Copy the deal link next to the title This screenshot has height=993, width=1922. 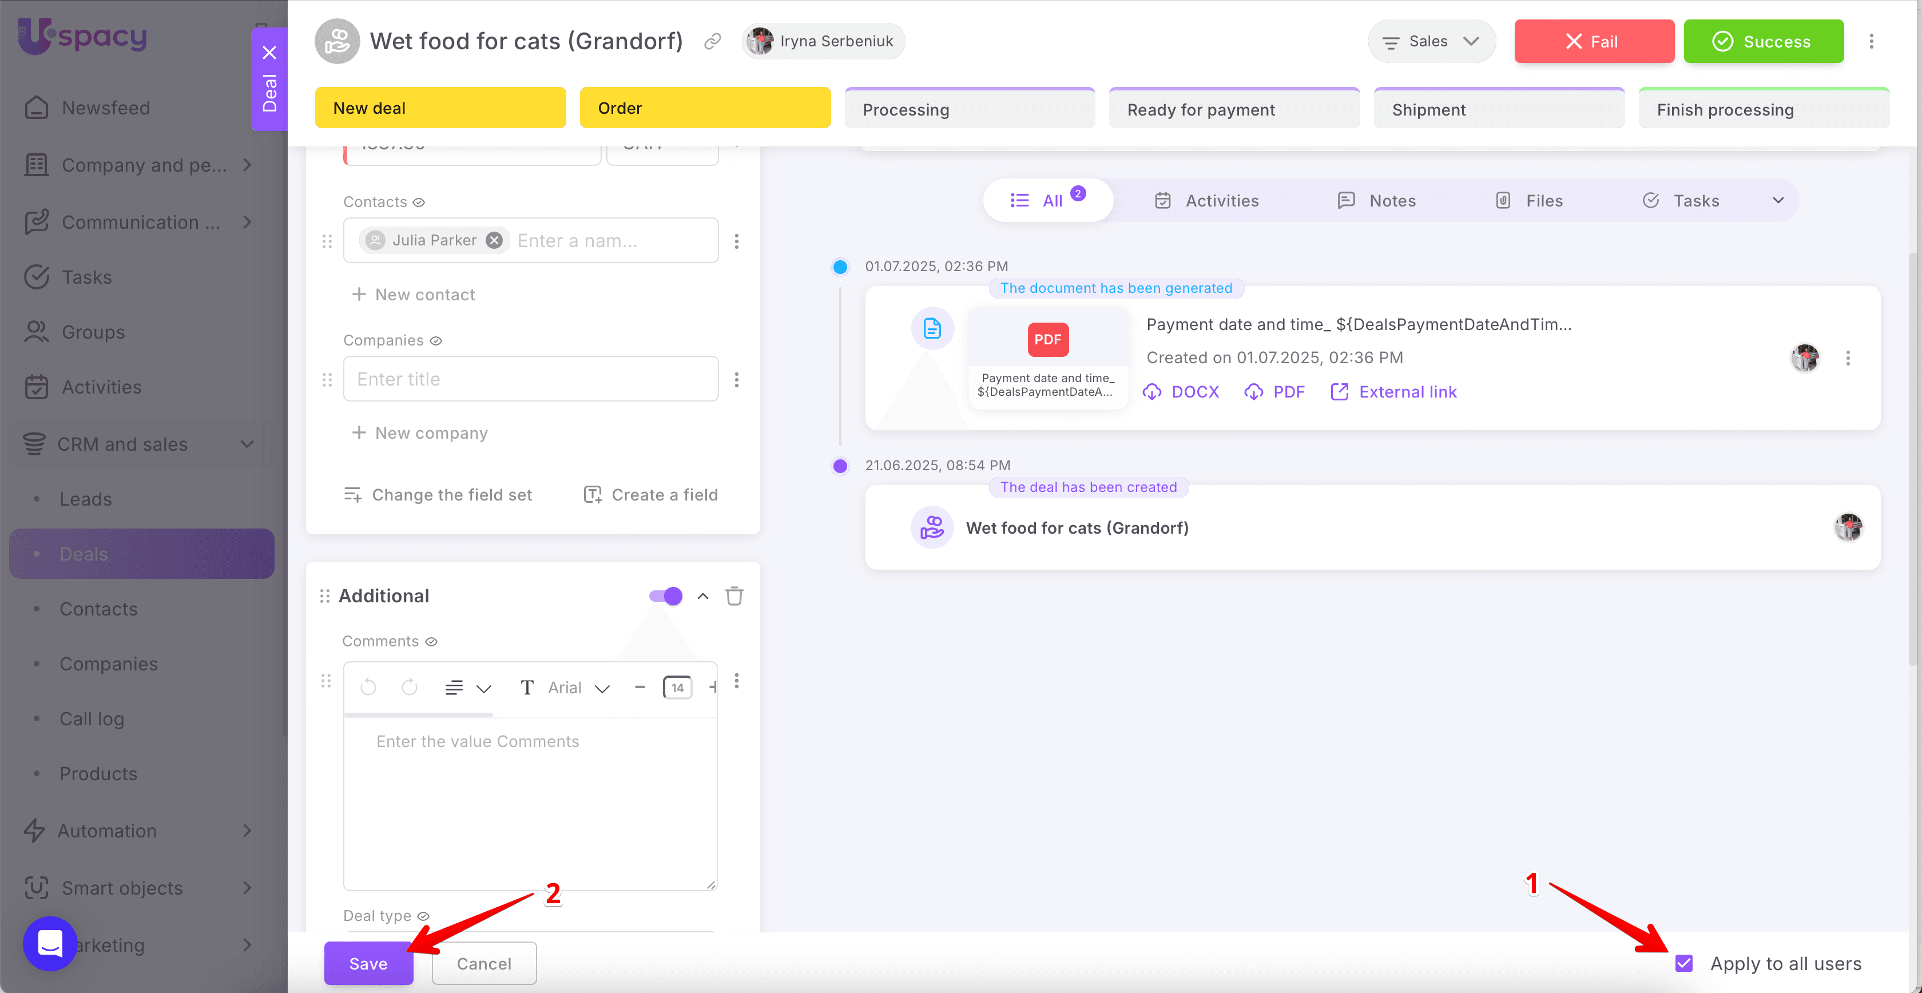712,41
